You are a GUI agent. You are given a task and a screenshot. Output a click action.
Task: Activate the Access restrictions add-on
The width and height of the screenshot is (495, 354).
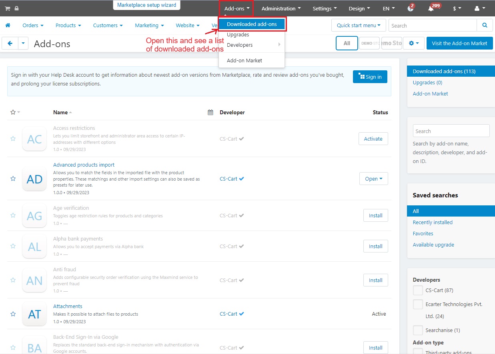373,139
